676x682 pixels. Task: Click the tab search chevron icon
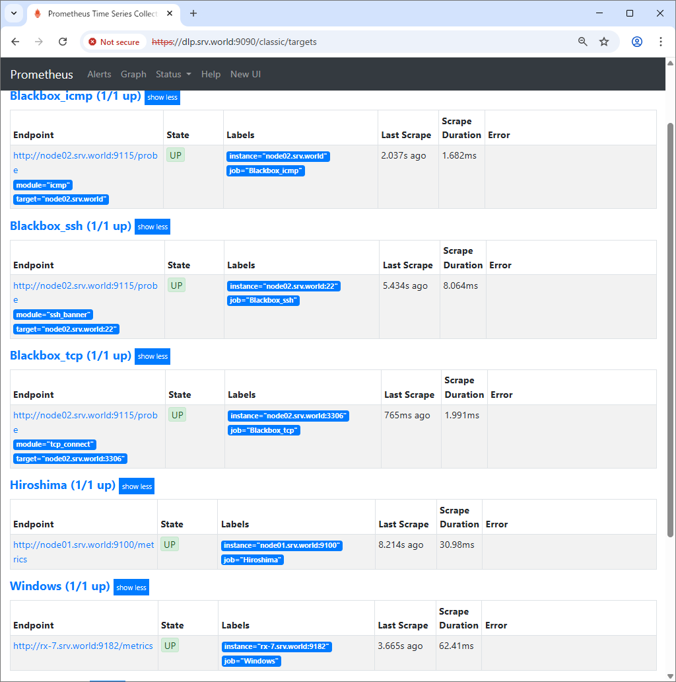tap(13, 13)
